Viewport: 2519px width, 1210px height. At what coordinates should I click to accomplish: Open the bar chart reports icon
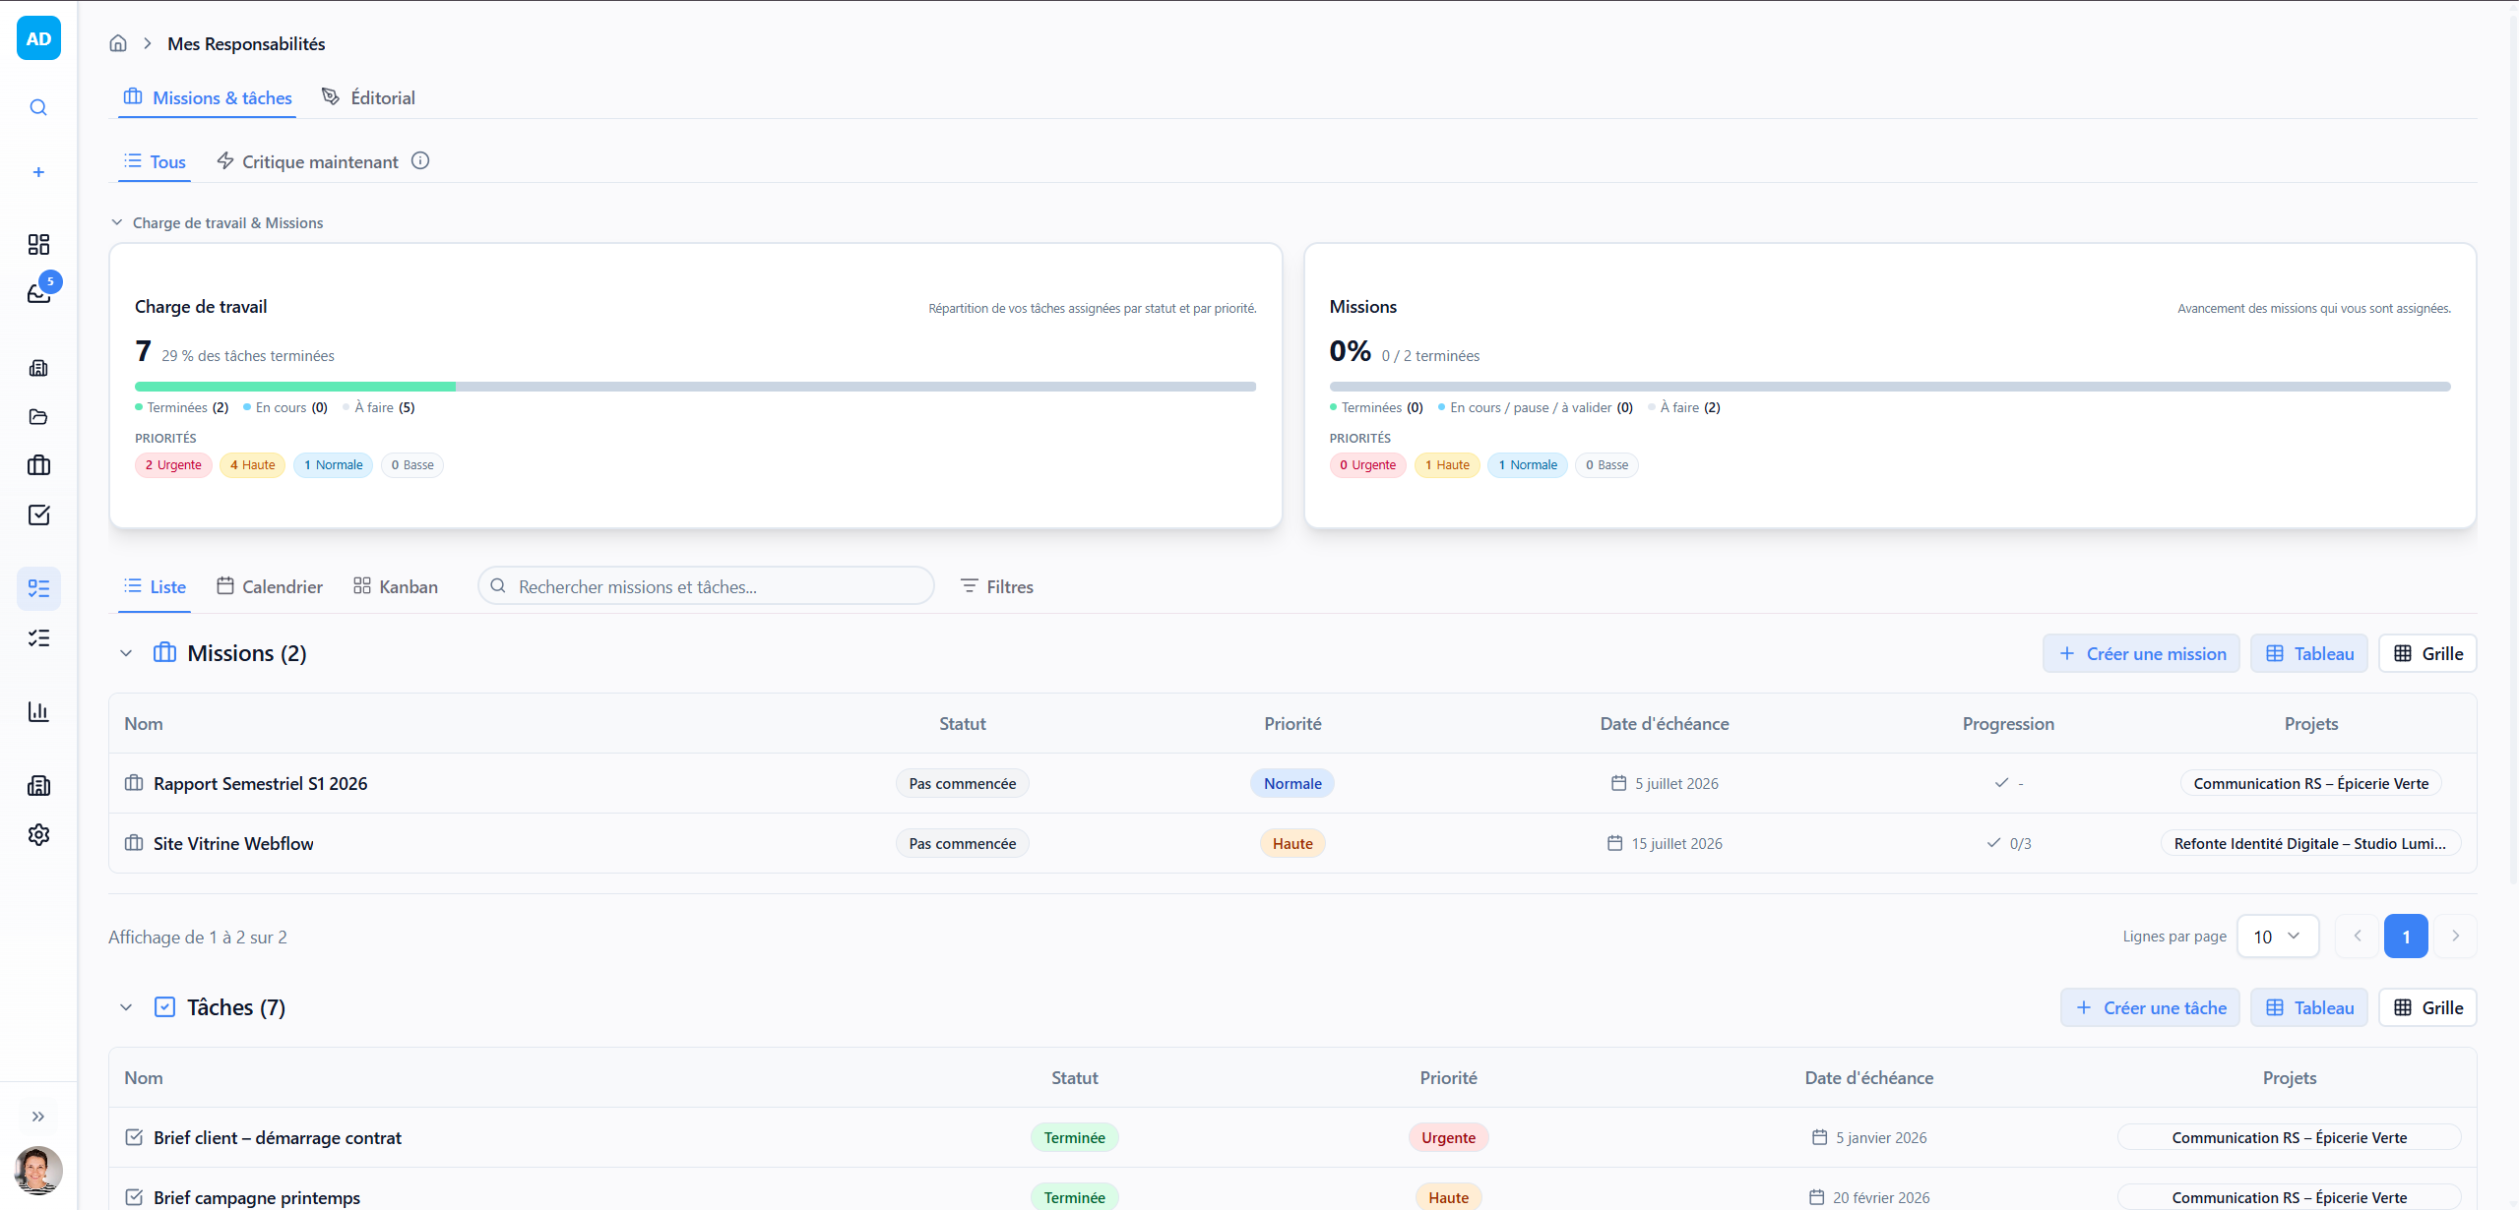pos(38,711)
